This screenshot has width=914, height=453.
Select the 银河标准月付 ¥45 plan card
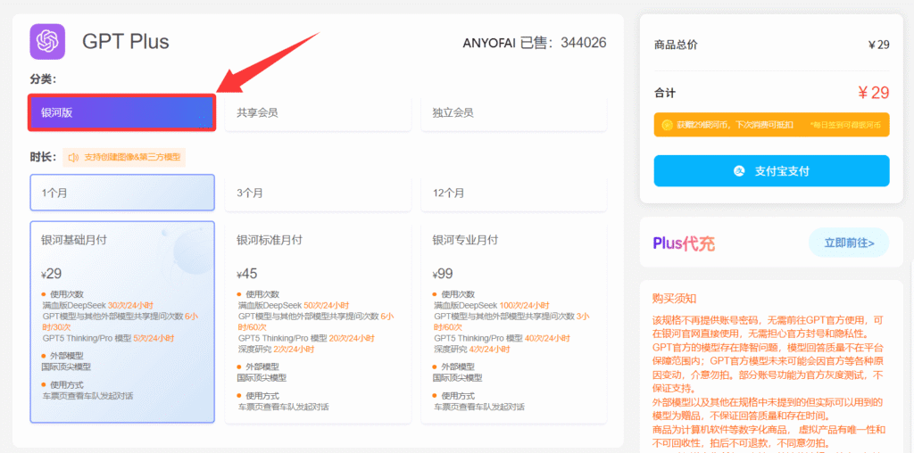(318, 322)
